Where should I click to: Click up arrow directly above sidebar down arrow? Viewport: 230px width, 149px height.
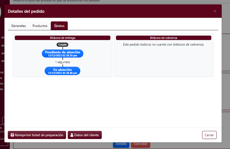pyautogui.click(x=3, y=53)
